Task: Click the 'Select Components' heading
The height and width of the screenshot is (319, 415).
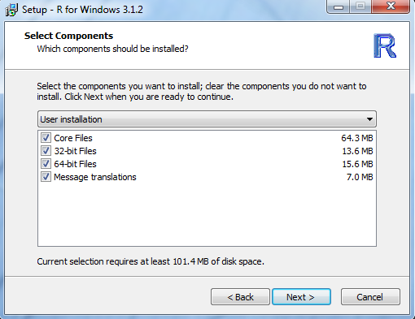Action: click(x=68, y=36)
